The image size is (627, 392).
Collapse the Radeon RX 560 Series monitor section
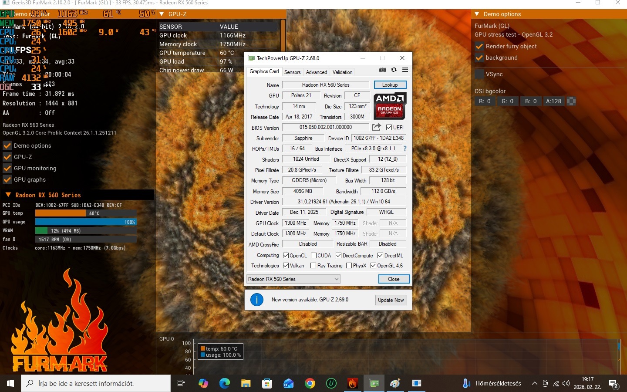pyautogui.click(x=8, y=195)
